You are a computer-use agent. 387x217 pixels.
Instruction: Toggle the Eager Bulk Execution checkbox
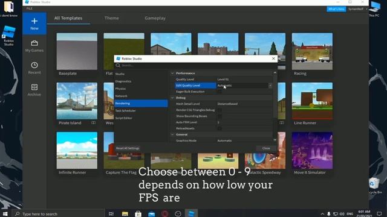tap(220, 92)
